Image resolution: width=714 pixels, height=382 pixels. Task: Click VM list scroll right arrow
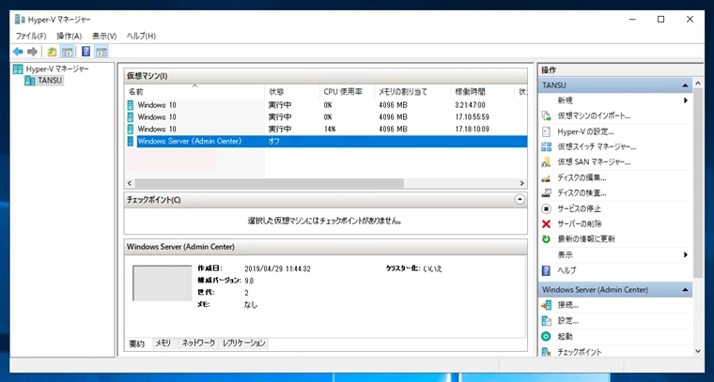pyautogui.click(x=522, y=183)
